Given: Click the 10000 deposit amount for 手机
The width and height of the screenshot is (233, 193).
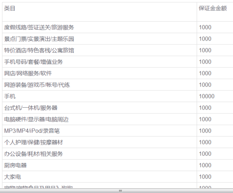Looking at the screenshot, I should (207, 96).
